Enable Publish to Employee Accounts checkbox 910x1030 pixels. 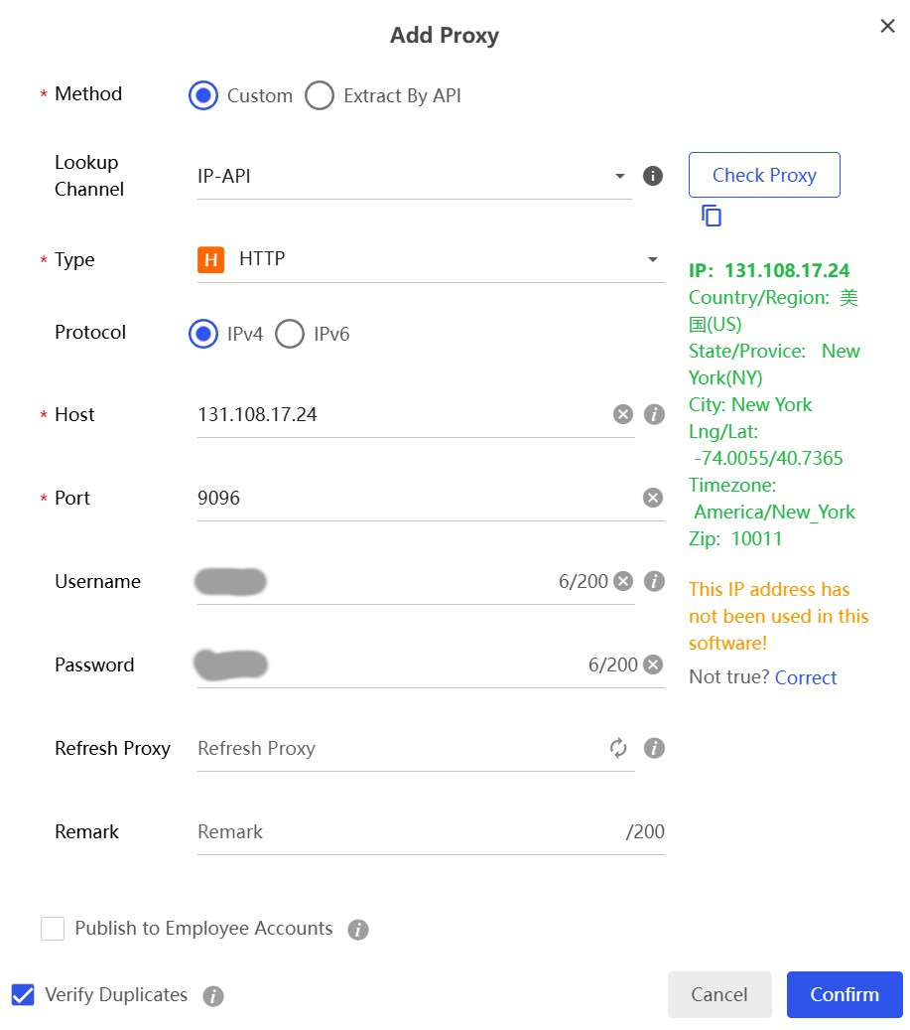point(53,929)
